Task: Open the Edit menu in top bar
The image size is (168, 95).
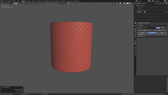Action: [x=6, y=1]
